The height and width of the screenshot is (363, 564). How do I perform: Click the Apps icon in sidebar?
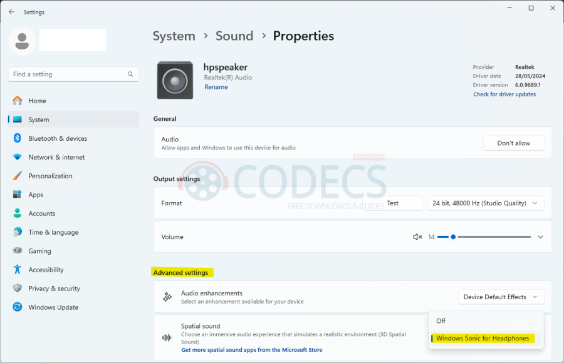coord(18,195)
